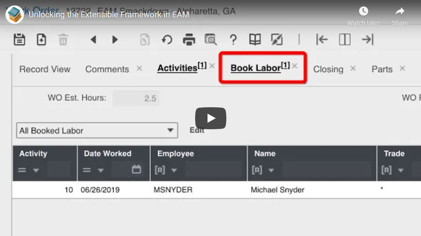Select the MSNYDER employee cell

(173, 190)
